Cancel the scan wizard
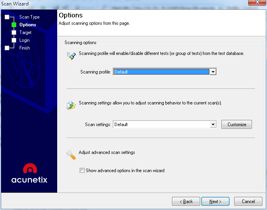 coord(248,201)
